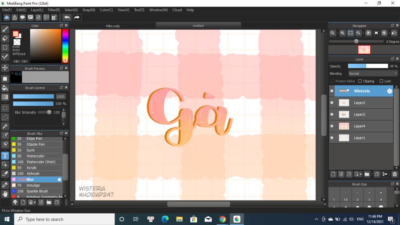
Task: Open the Snap menu
Action: click(89, 10)
